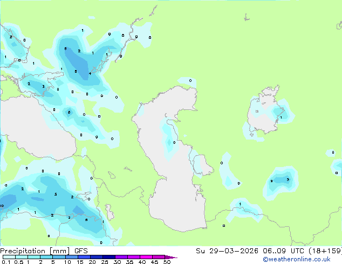Click the 'Precipitation [mm] GFS' title text
The height and width of the screenshot is (264, 342).
coord(44,251)
